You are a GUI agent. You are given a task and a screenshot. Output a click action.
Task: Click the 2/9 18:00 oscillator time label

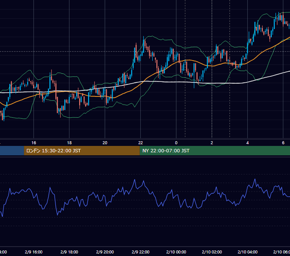point(70,252)
